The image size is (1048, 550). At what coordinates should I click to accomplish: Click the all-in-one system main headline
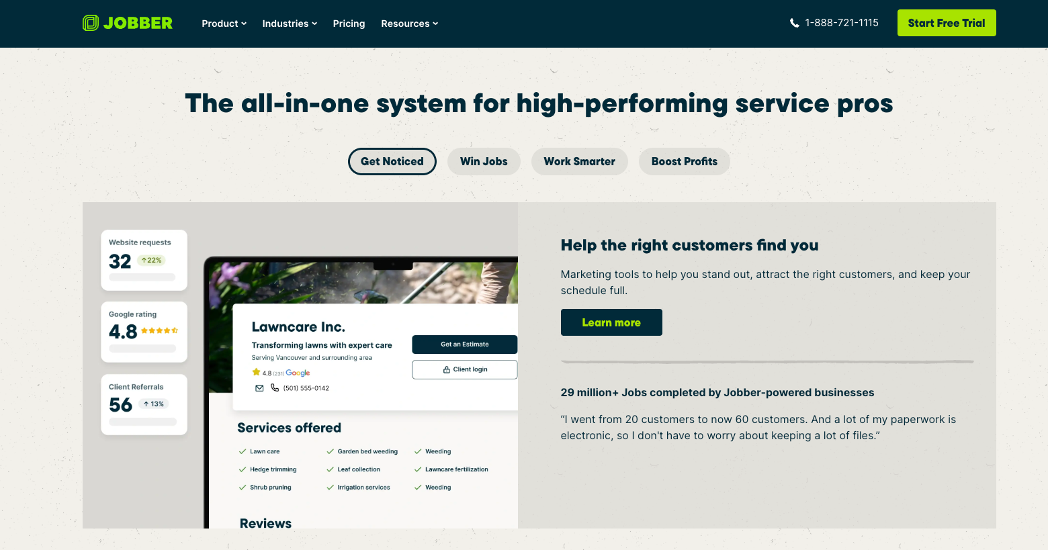tap(539, 103)
